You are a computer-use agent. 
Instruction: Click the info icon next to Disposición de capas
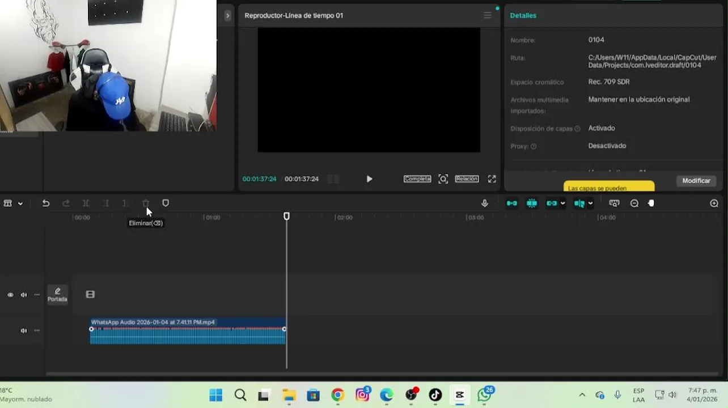pos(578,129)
